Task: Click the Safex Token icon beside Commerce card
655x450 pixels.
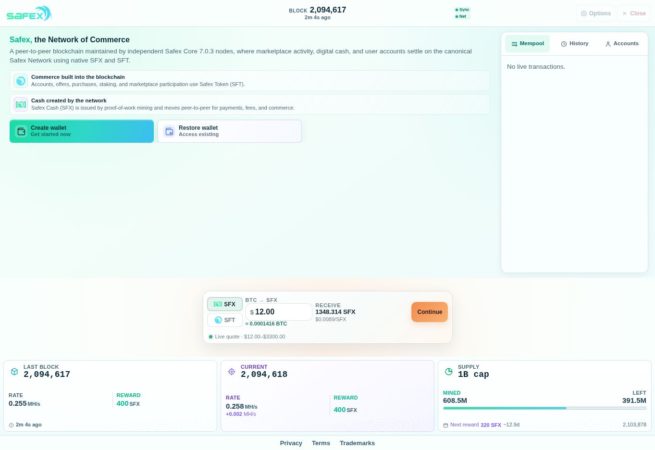Action: coord(21,81)
